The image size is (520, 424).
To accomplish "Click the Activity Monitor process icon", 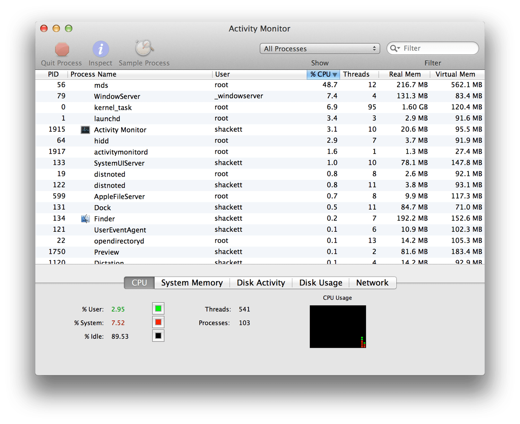I will 85,130.
